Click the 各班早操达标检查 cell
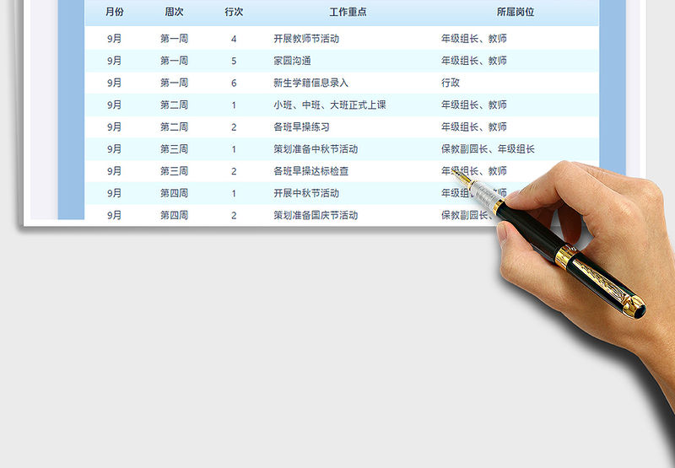Image resolution: width=675 pixels, height=468 pixels. click(310, 171)
